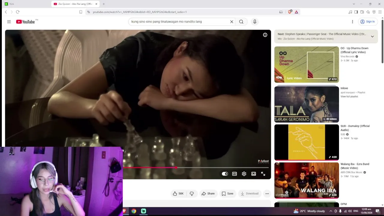Toggle the browser sidebar panel
This screenshot has height=216, width=384.
click(x=356, y=12)
